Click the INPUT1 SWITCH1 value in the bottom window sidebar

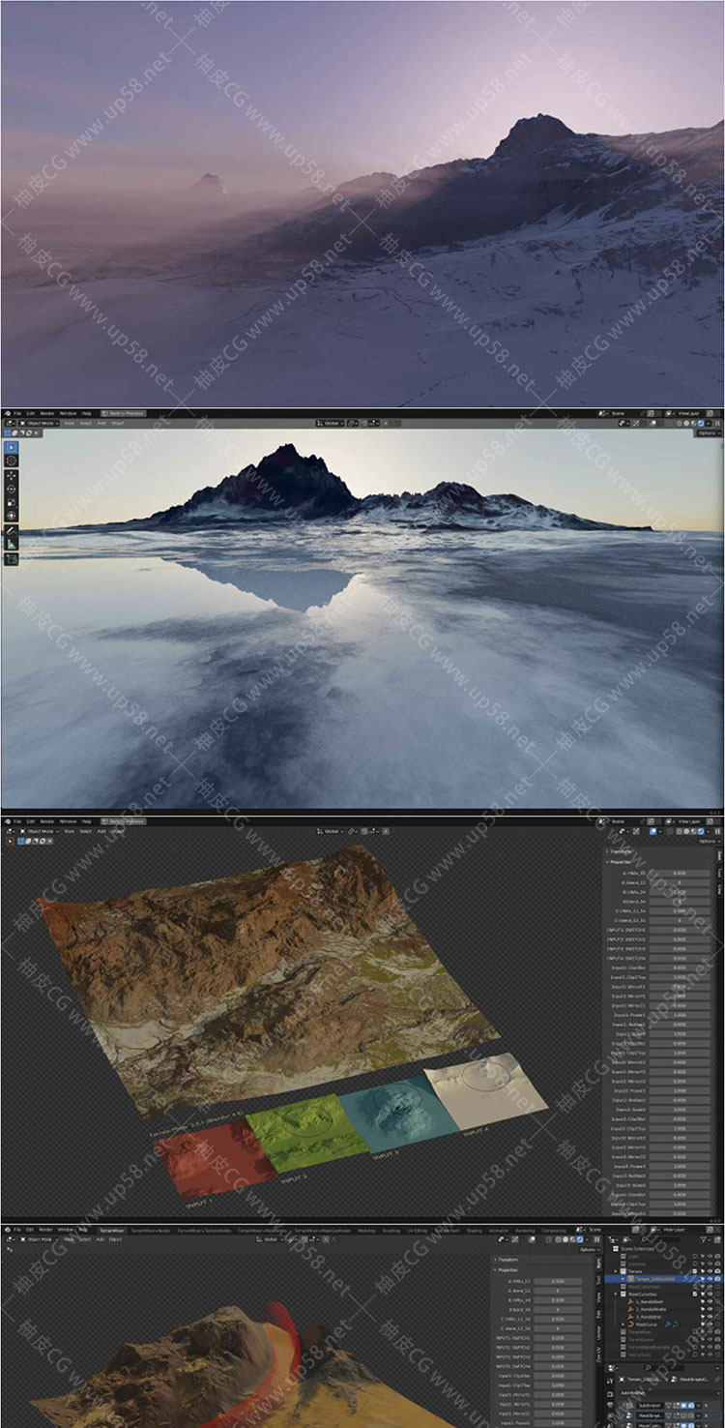click(558, 1338)
